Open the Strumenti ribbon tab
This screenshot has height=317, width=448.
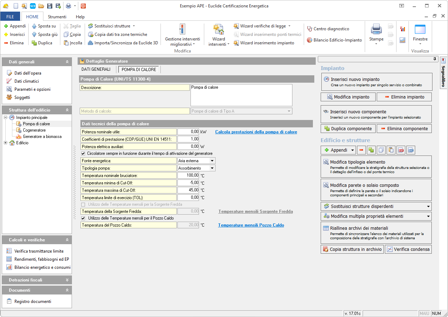click(57, 17)
